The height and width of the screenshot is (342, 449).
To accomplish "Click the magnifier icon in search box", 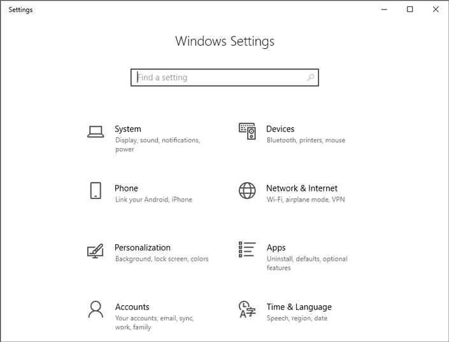I will [x=311, y=78].
